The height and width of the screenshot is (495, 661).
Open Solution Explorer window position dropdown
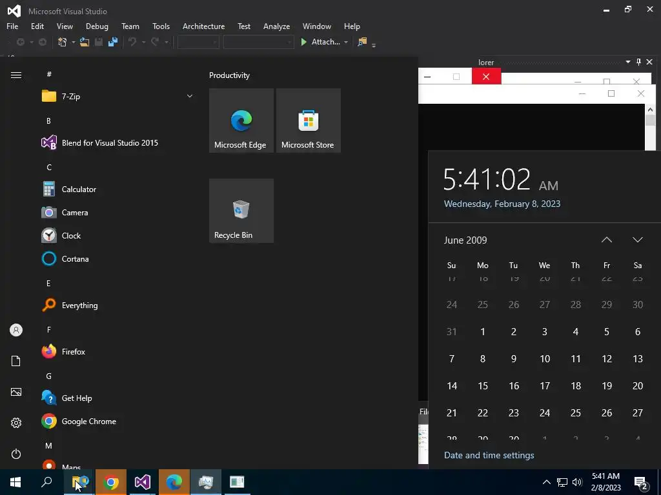[627, 62]
